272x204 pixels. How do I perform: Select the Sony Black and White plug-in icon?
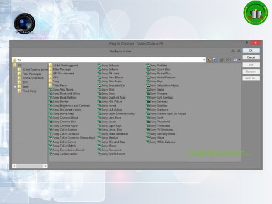click(51, 93)
